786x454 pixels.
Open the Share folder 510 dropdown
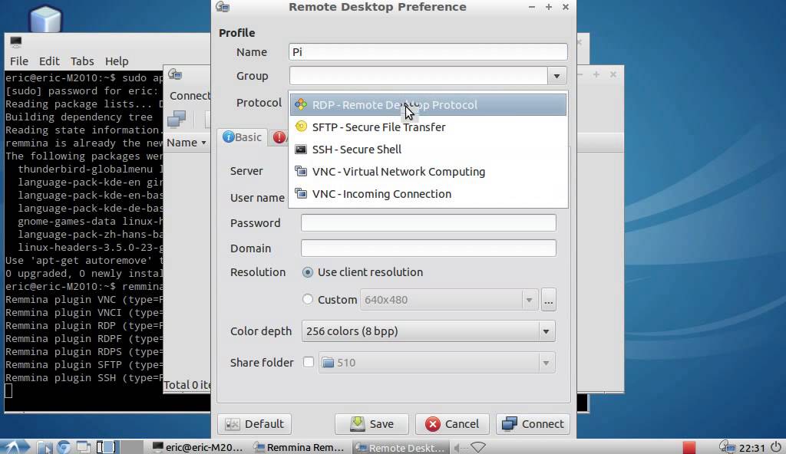[546, 363]
